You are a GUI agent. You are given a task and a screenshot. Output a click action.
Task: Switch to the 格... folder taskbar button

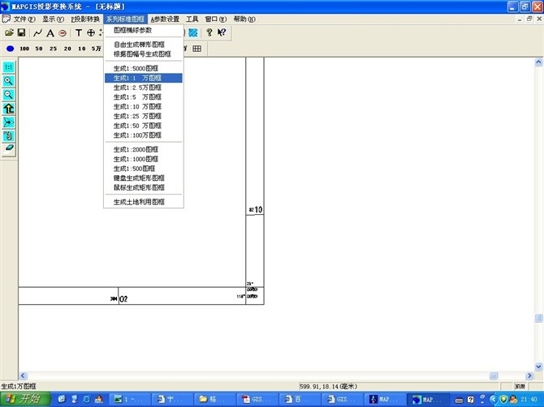click(x=214, y=400)
